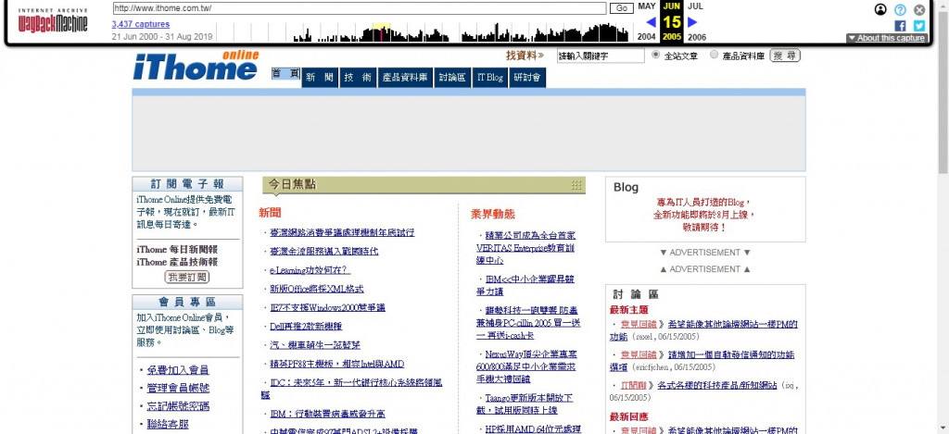Open the 各式各樣的科技產品/新知網站 forum link

pos(717,385)
